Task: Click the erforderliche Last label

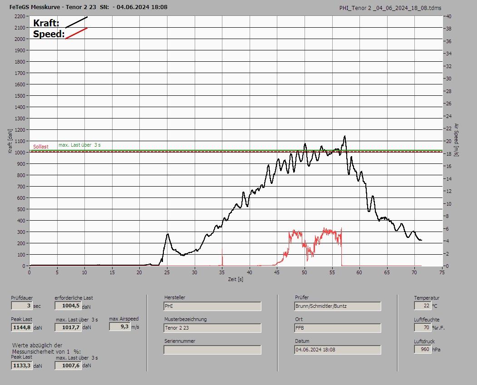Action: pos(74,298)
